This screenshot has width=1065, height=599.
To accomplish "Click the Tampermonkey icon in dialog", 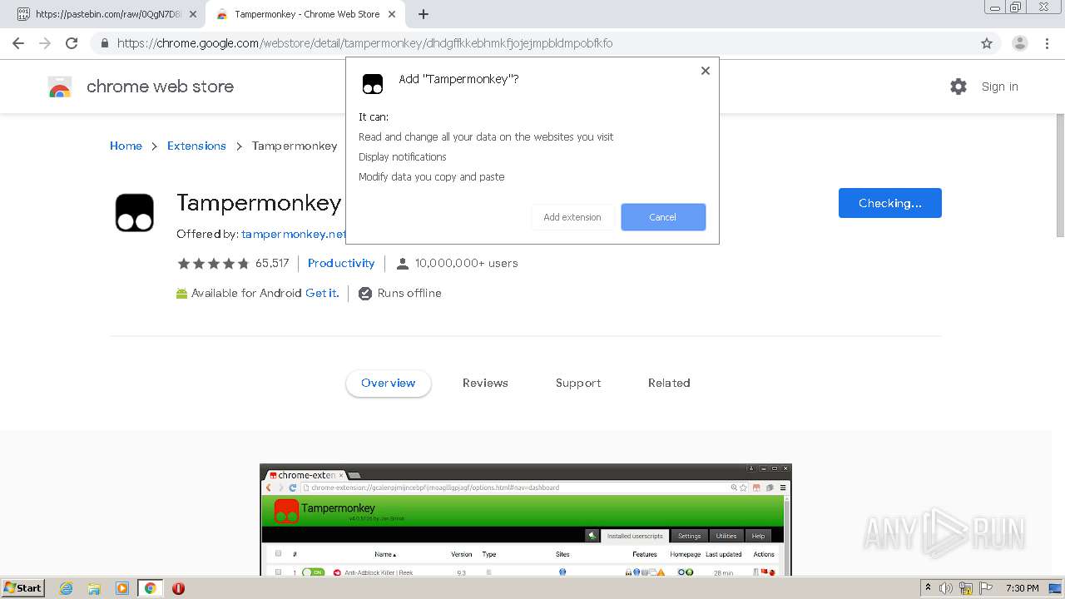I will (x=373, y=83).
